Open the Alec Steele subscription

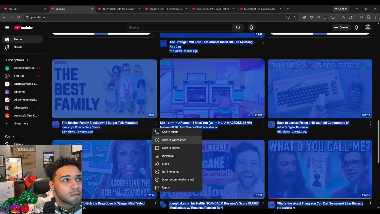point(23,108)
